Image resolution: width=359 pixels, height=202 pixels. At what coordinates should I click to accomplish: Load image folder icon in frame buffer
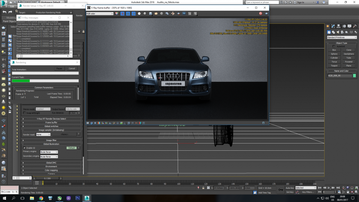tap(156, 14)
